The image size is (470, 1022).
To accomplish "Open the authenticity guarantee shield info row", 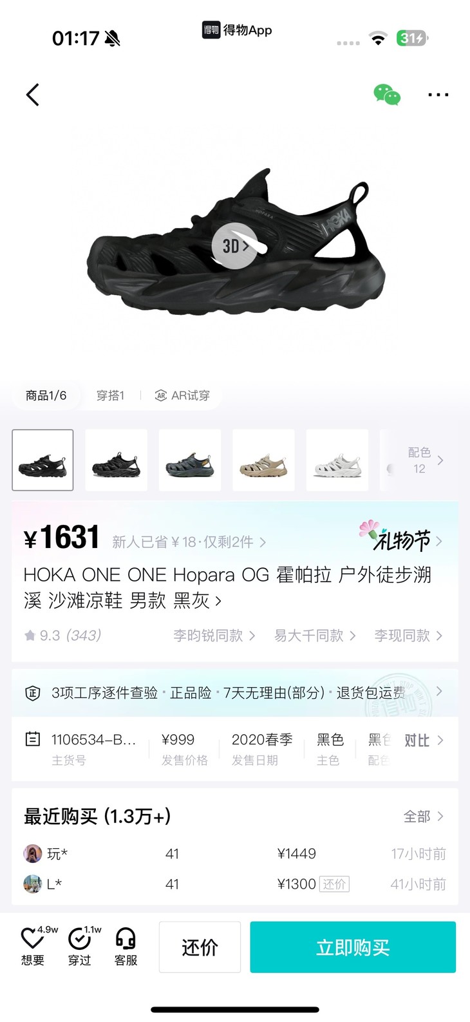I will pos(234,692).
